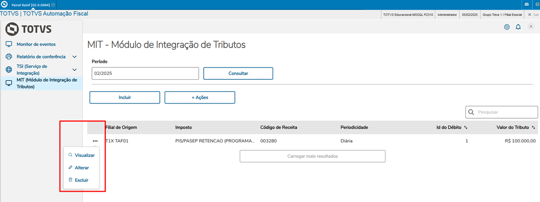Click the settings gear icon

pyautogui.click(x=506, y=27)
